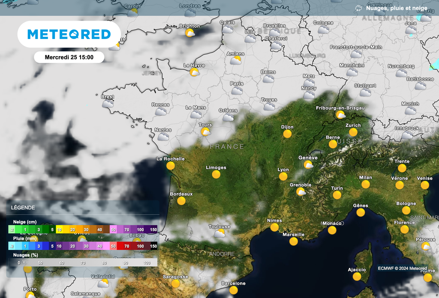Click the cloud icon above Brighton
The image size is (439, 298).
coord(191,33)
